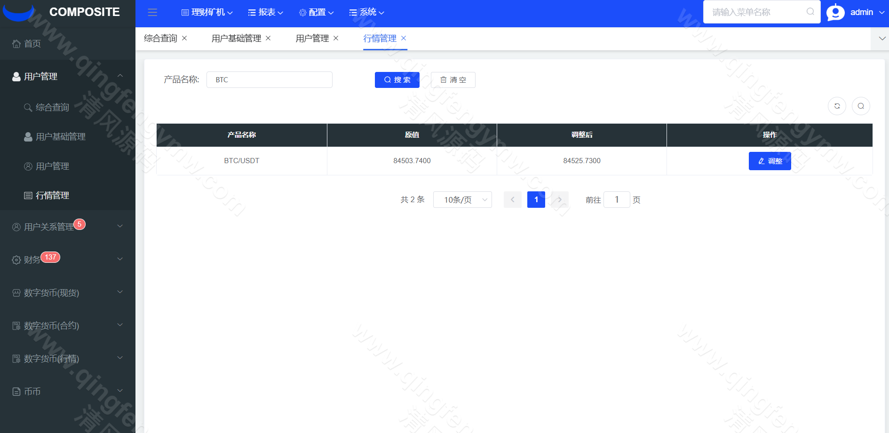Select the 首页 home icon in sidebar
The width and height of the screenshot is (889, 433).
tap(16, 43)
